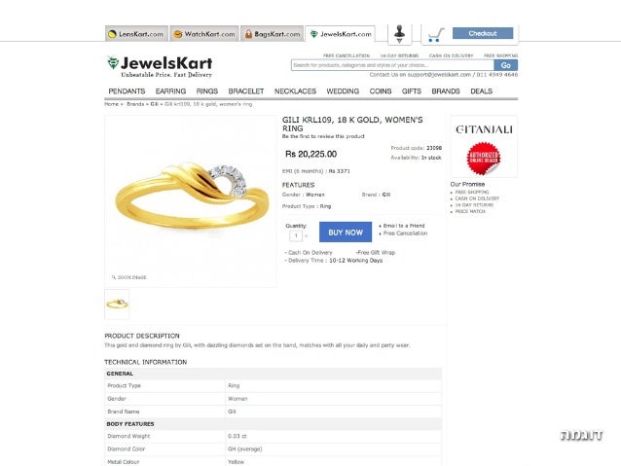
Task: Switch to the WatchKart.com tab
Action: point(204,34)
